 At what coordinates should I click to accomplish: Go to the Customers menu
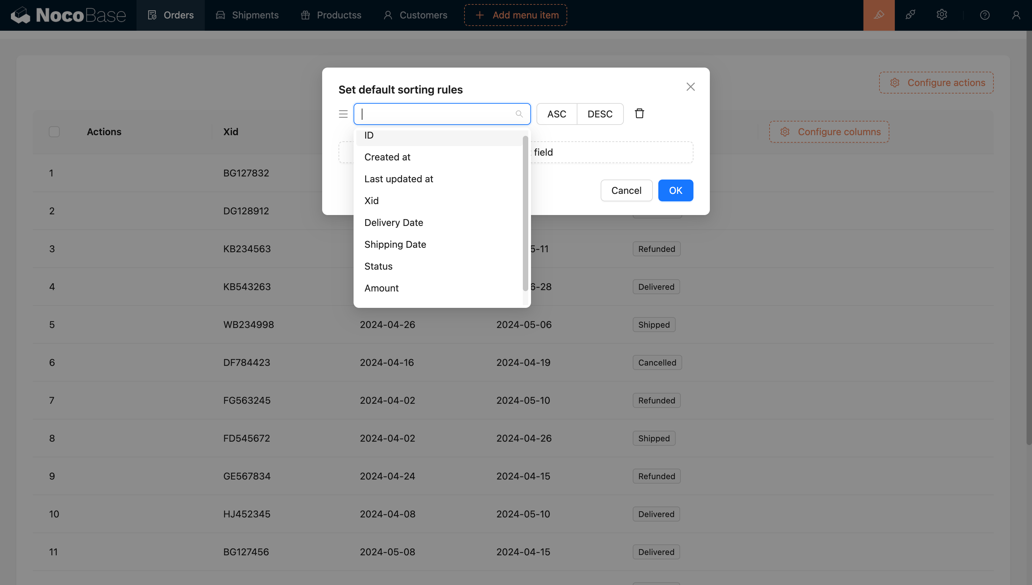pos(415,15)
